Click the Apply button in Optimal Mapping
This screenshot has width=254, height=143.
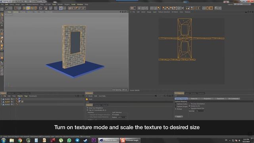[179, 116]
